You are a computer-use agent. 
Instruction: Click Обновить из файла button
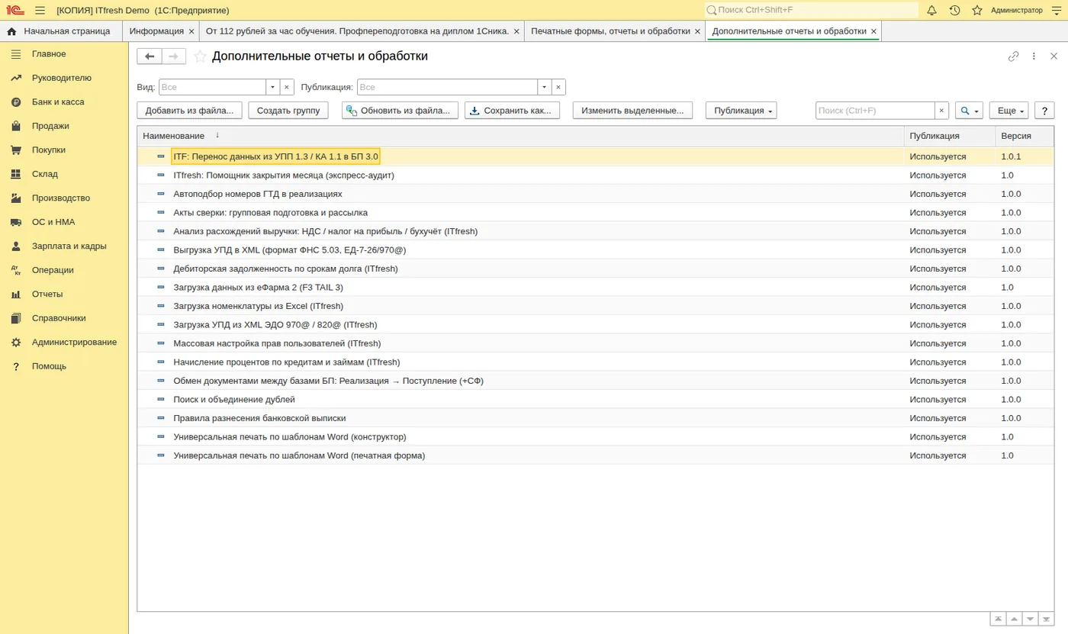pos(400,111)
